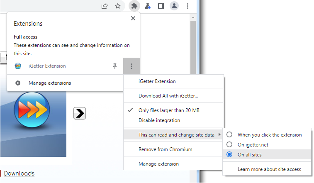Click the Extensions puzzle piece icon

coord(134,6)
